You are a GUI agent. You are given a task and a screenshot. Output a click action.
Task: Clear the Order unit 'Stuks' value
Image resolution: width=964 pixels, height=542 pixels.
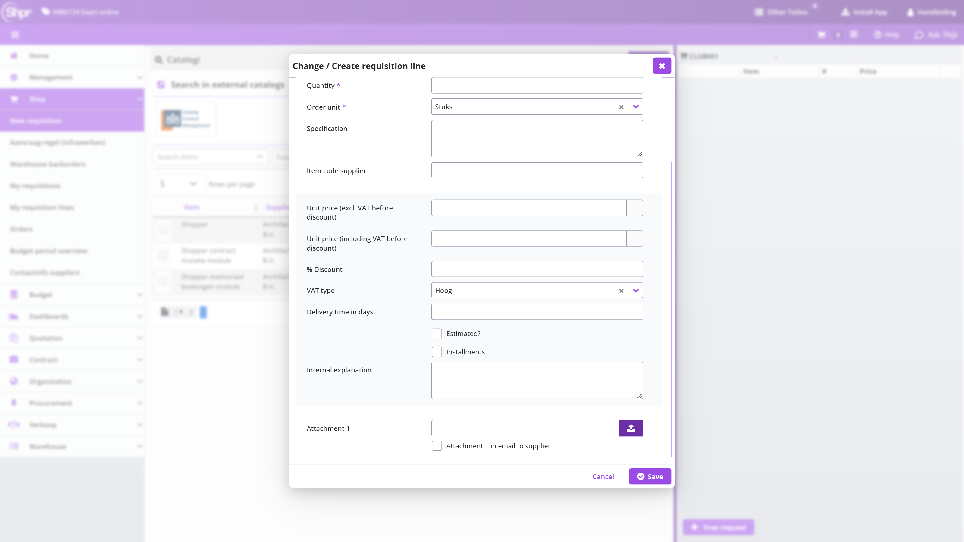coord(621,107)
